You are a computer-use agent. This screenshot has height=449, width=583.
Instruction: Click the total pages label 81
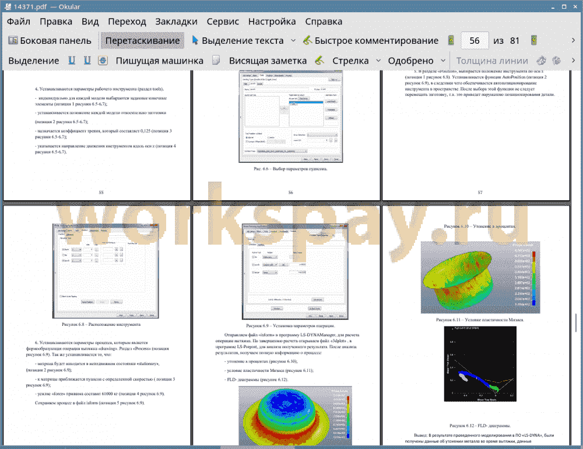point(515,41)
